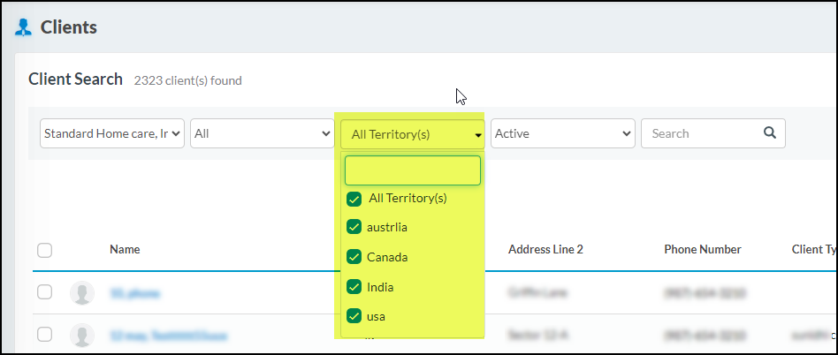Screen dimensions: 838x355
Task: Collapse the All Territory(s) dropdown
Action: pos(413,134)
